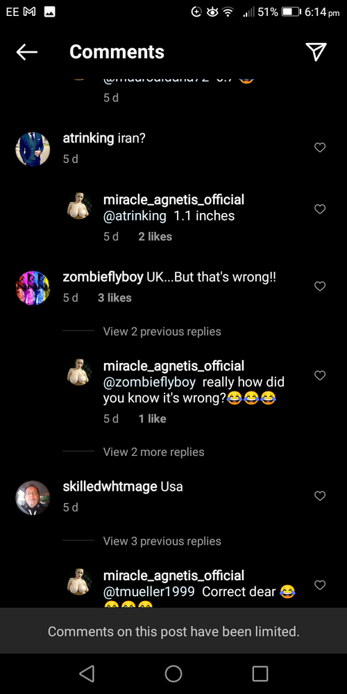Tap the back arrow in Comments header
This screenshot has height=694, width=347.
[26, 52]
